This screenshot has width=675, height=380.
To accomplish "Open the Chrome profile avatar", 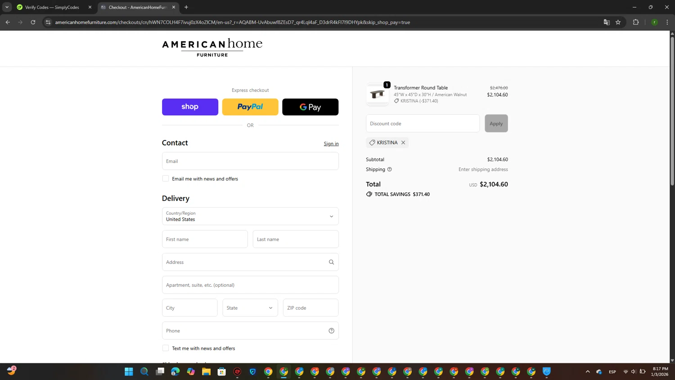I will tap(655, 22).
